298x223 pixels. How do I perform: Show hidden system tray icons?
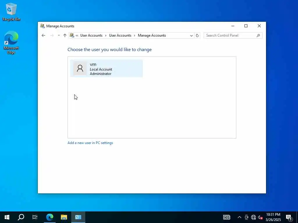tap(240, 217)
